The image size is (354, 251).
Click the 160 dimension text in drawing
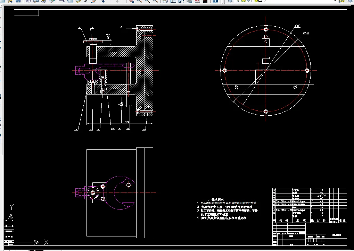click(127, 122)
